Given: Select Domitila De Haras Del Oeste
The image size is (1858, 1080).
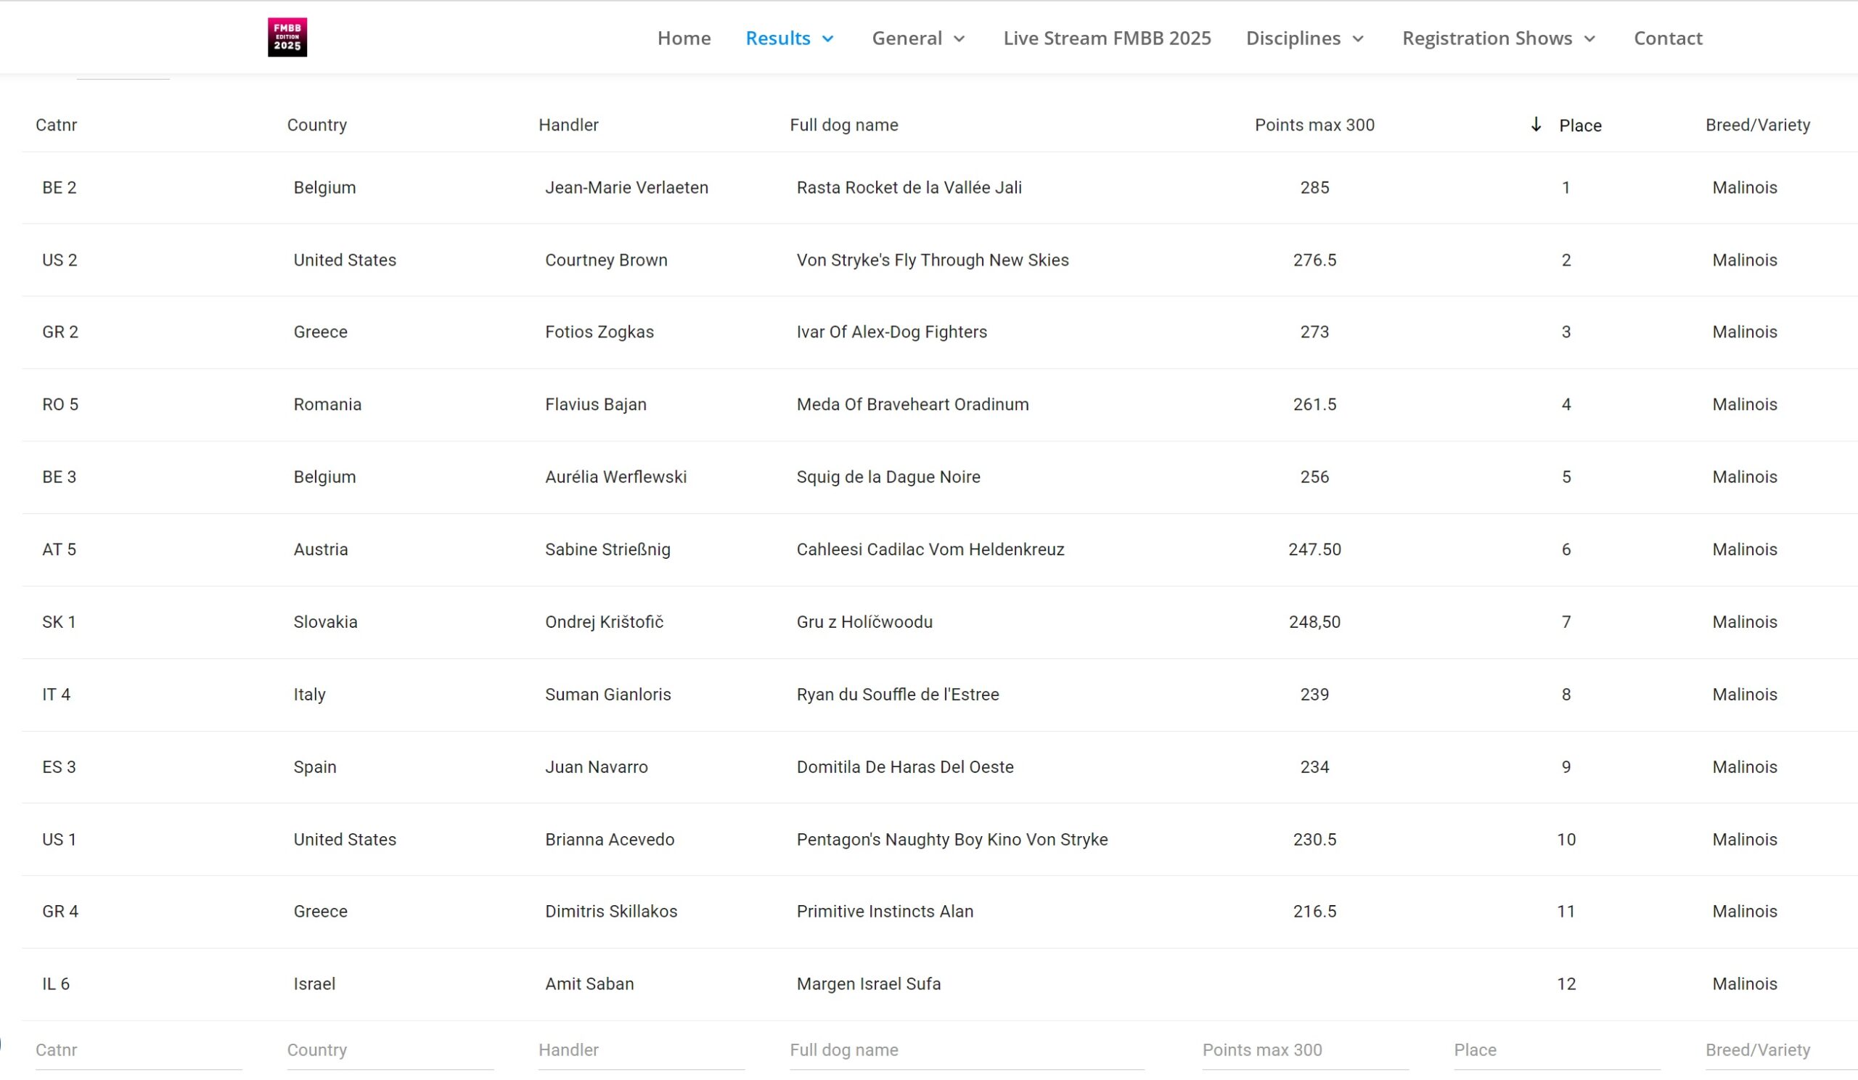Looking at the screenshot, I should [904, 766].
